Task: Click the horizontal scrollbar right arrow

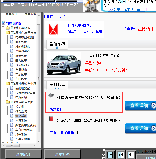Action: [34, 146]
